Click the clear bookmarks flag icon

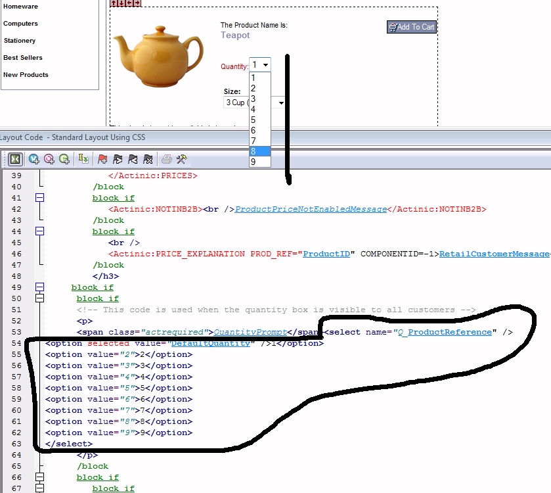pyautogui.click(x=148, y=159)
